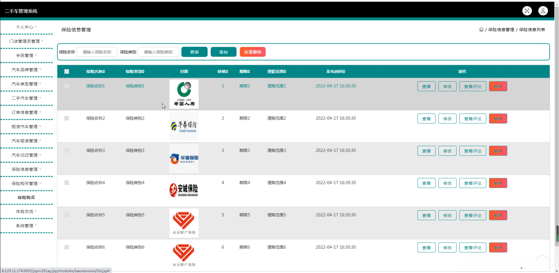
Task: Delete the 保险名称1 row
Action: tap(498, 86)
